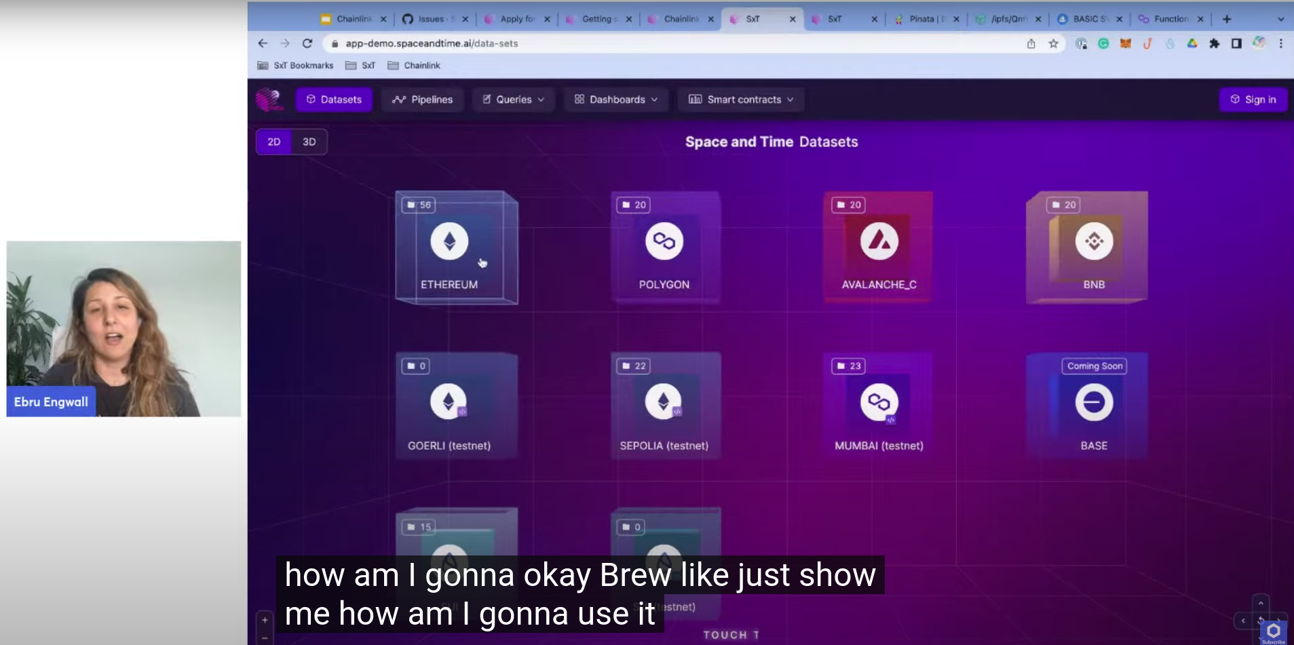Click the Coming Soon badge on Base

(1095, 366)
